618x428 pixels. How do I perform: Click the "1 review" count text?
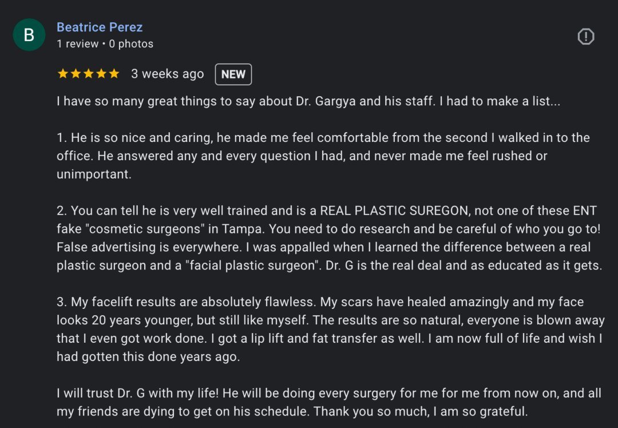pos(77,44)
